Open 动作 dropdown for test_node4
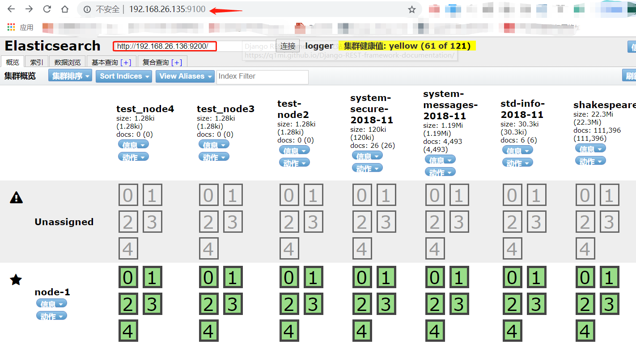This screenshot has width=636, height=344. 133,157
